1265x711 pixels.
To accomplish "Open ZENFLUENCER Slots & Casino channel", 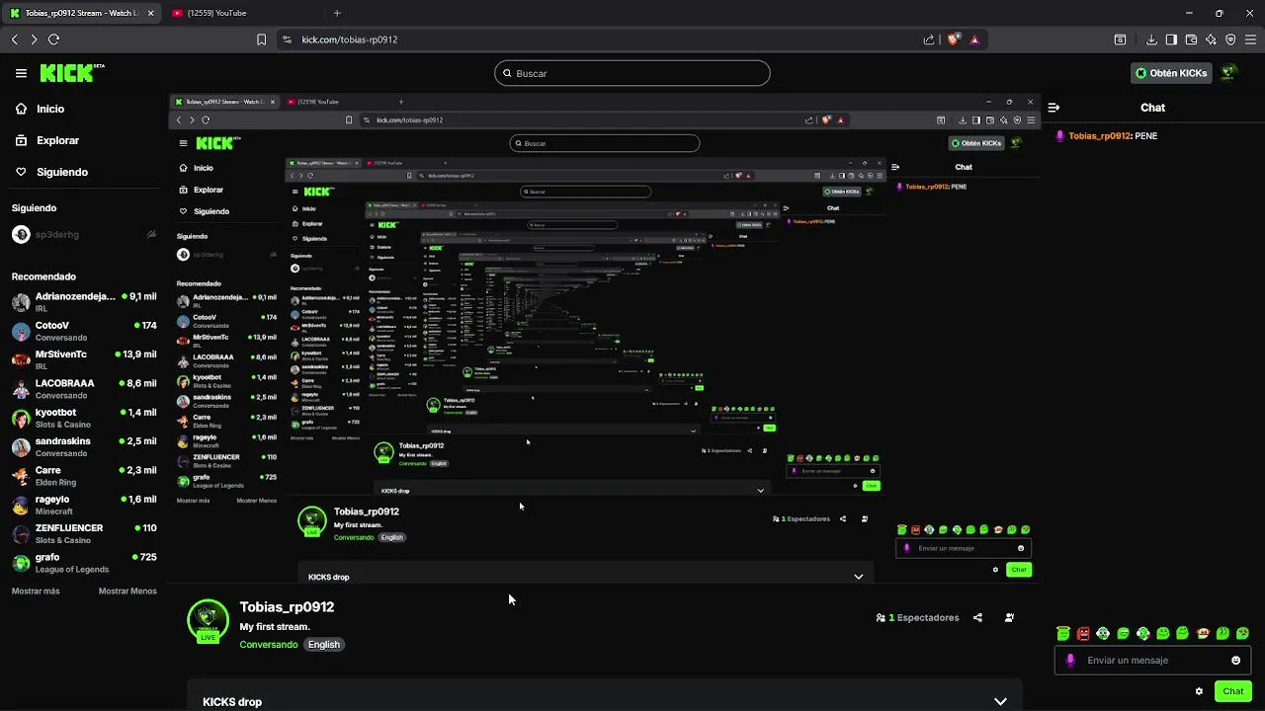I will (84, 533).
